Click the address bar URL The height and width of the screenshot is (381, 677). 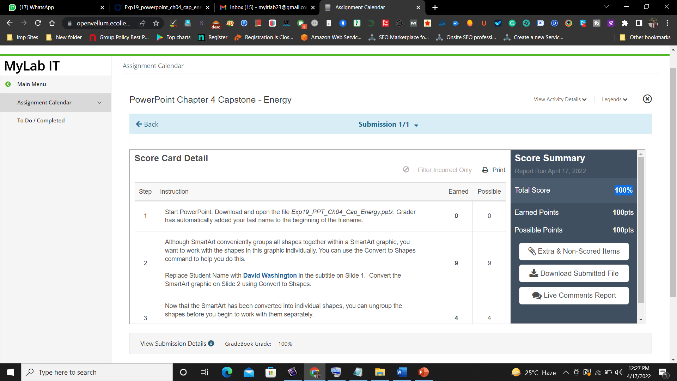point(103,23)
